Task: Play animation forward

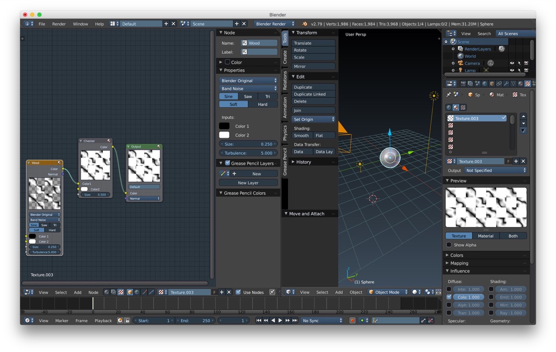Action: pos(280,321)
